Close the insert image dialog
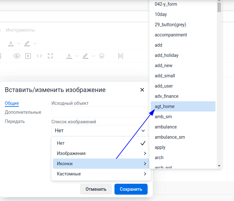This screenshot has width=234, height=201. tap(142, 90)
